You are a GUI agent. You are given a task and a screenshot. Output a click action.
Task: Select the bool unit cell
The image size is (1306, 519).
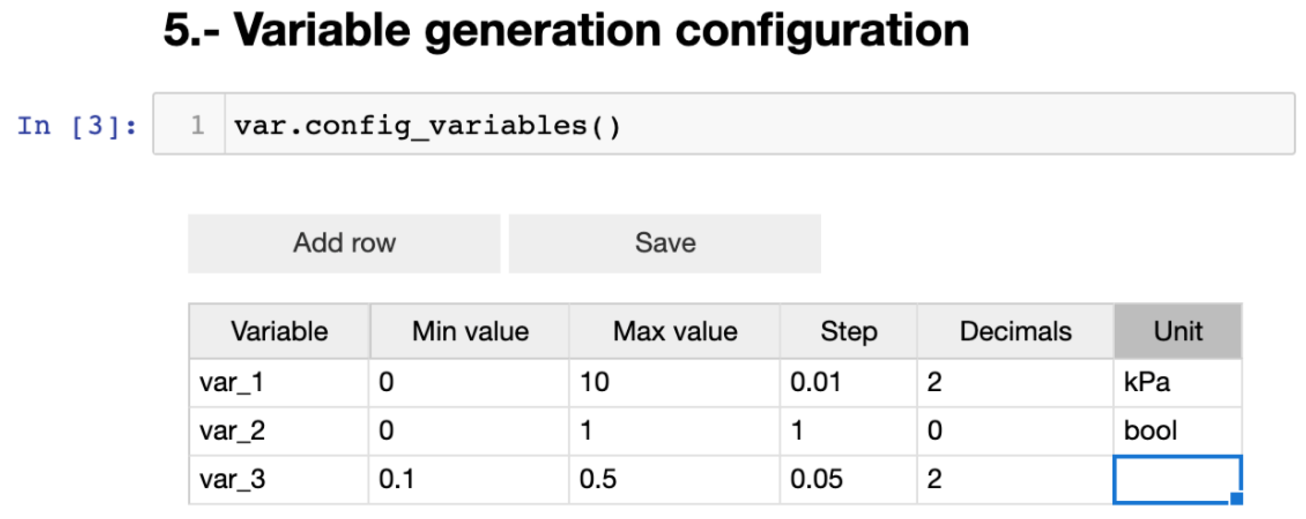(x=1178, y=431)
